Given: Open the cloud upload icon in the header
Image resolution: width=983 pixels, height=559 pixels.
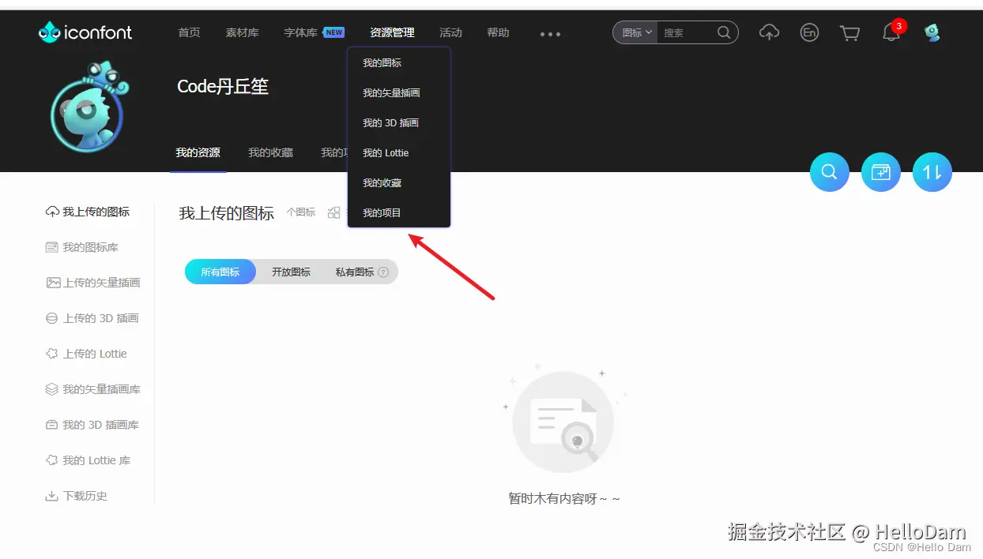Looking at the screenshot, I should click(x=769, y=32).
